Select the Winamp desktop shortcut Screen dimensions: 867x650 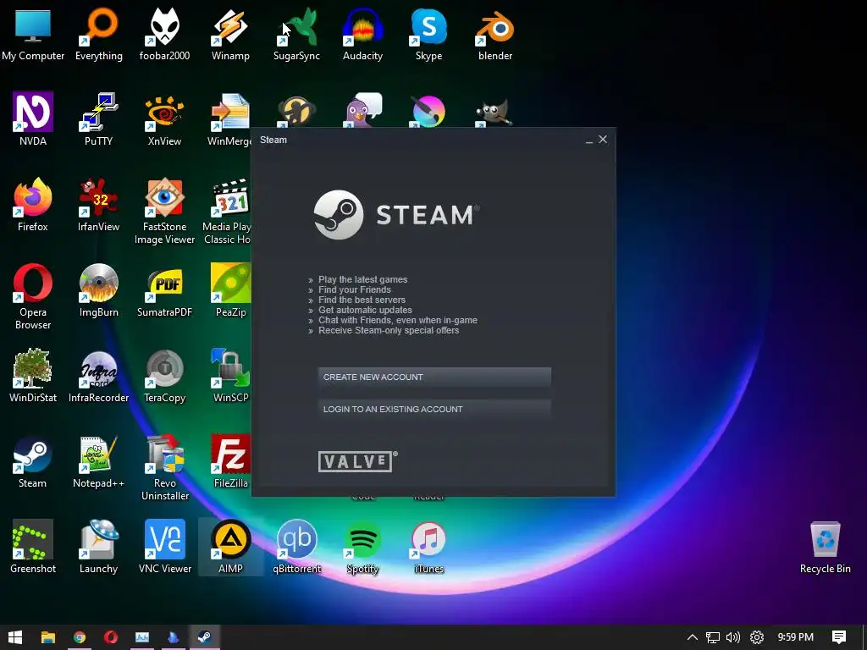point(230,34)
